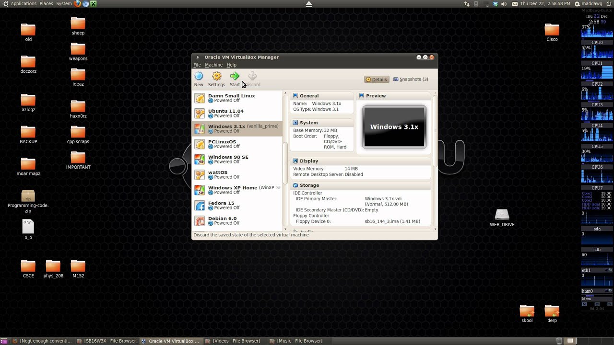614x345 pixels.
Task: Launch Firefox from the top panel
Action: pos(78,3)
